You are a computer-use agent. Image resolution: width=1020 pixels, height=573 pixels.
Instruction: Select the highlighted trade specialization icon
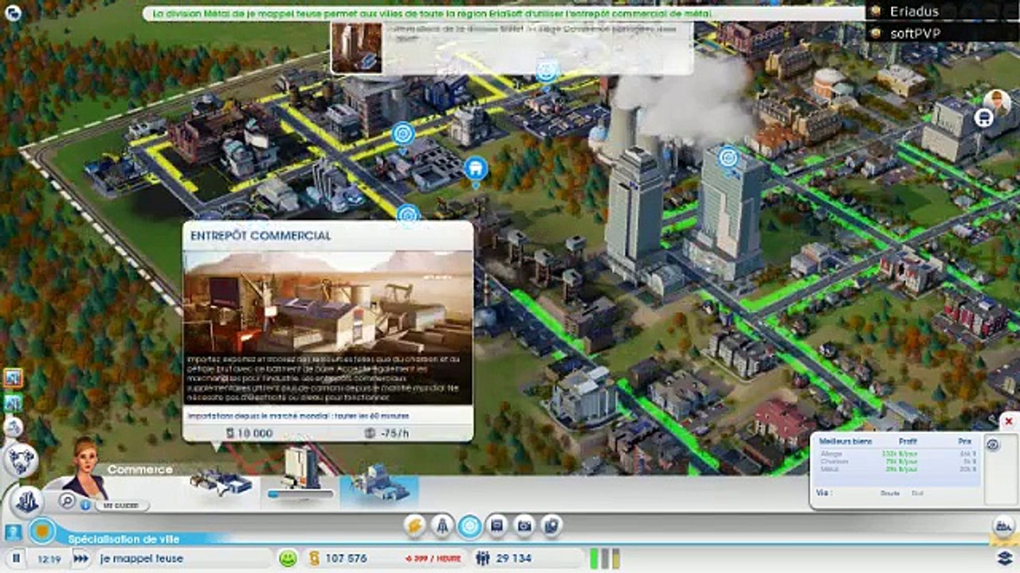pyautogui.click(x=470, y=525)
